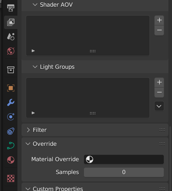172x191 pixels.
Task: Click the Override panel drag grip
Action: (162, 144)
